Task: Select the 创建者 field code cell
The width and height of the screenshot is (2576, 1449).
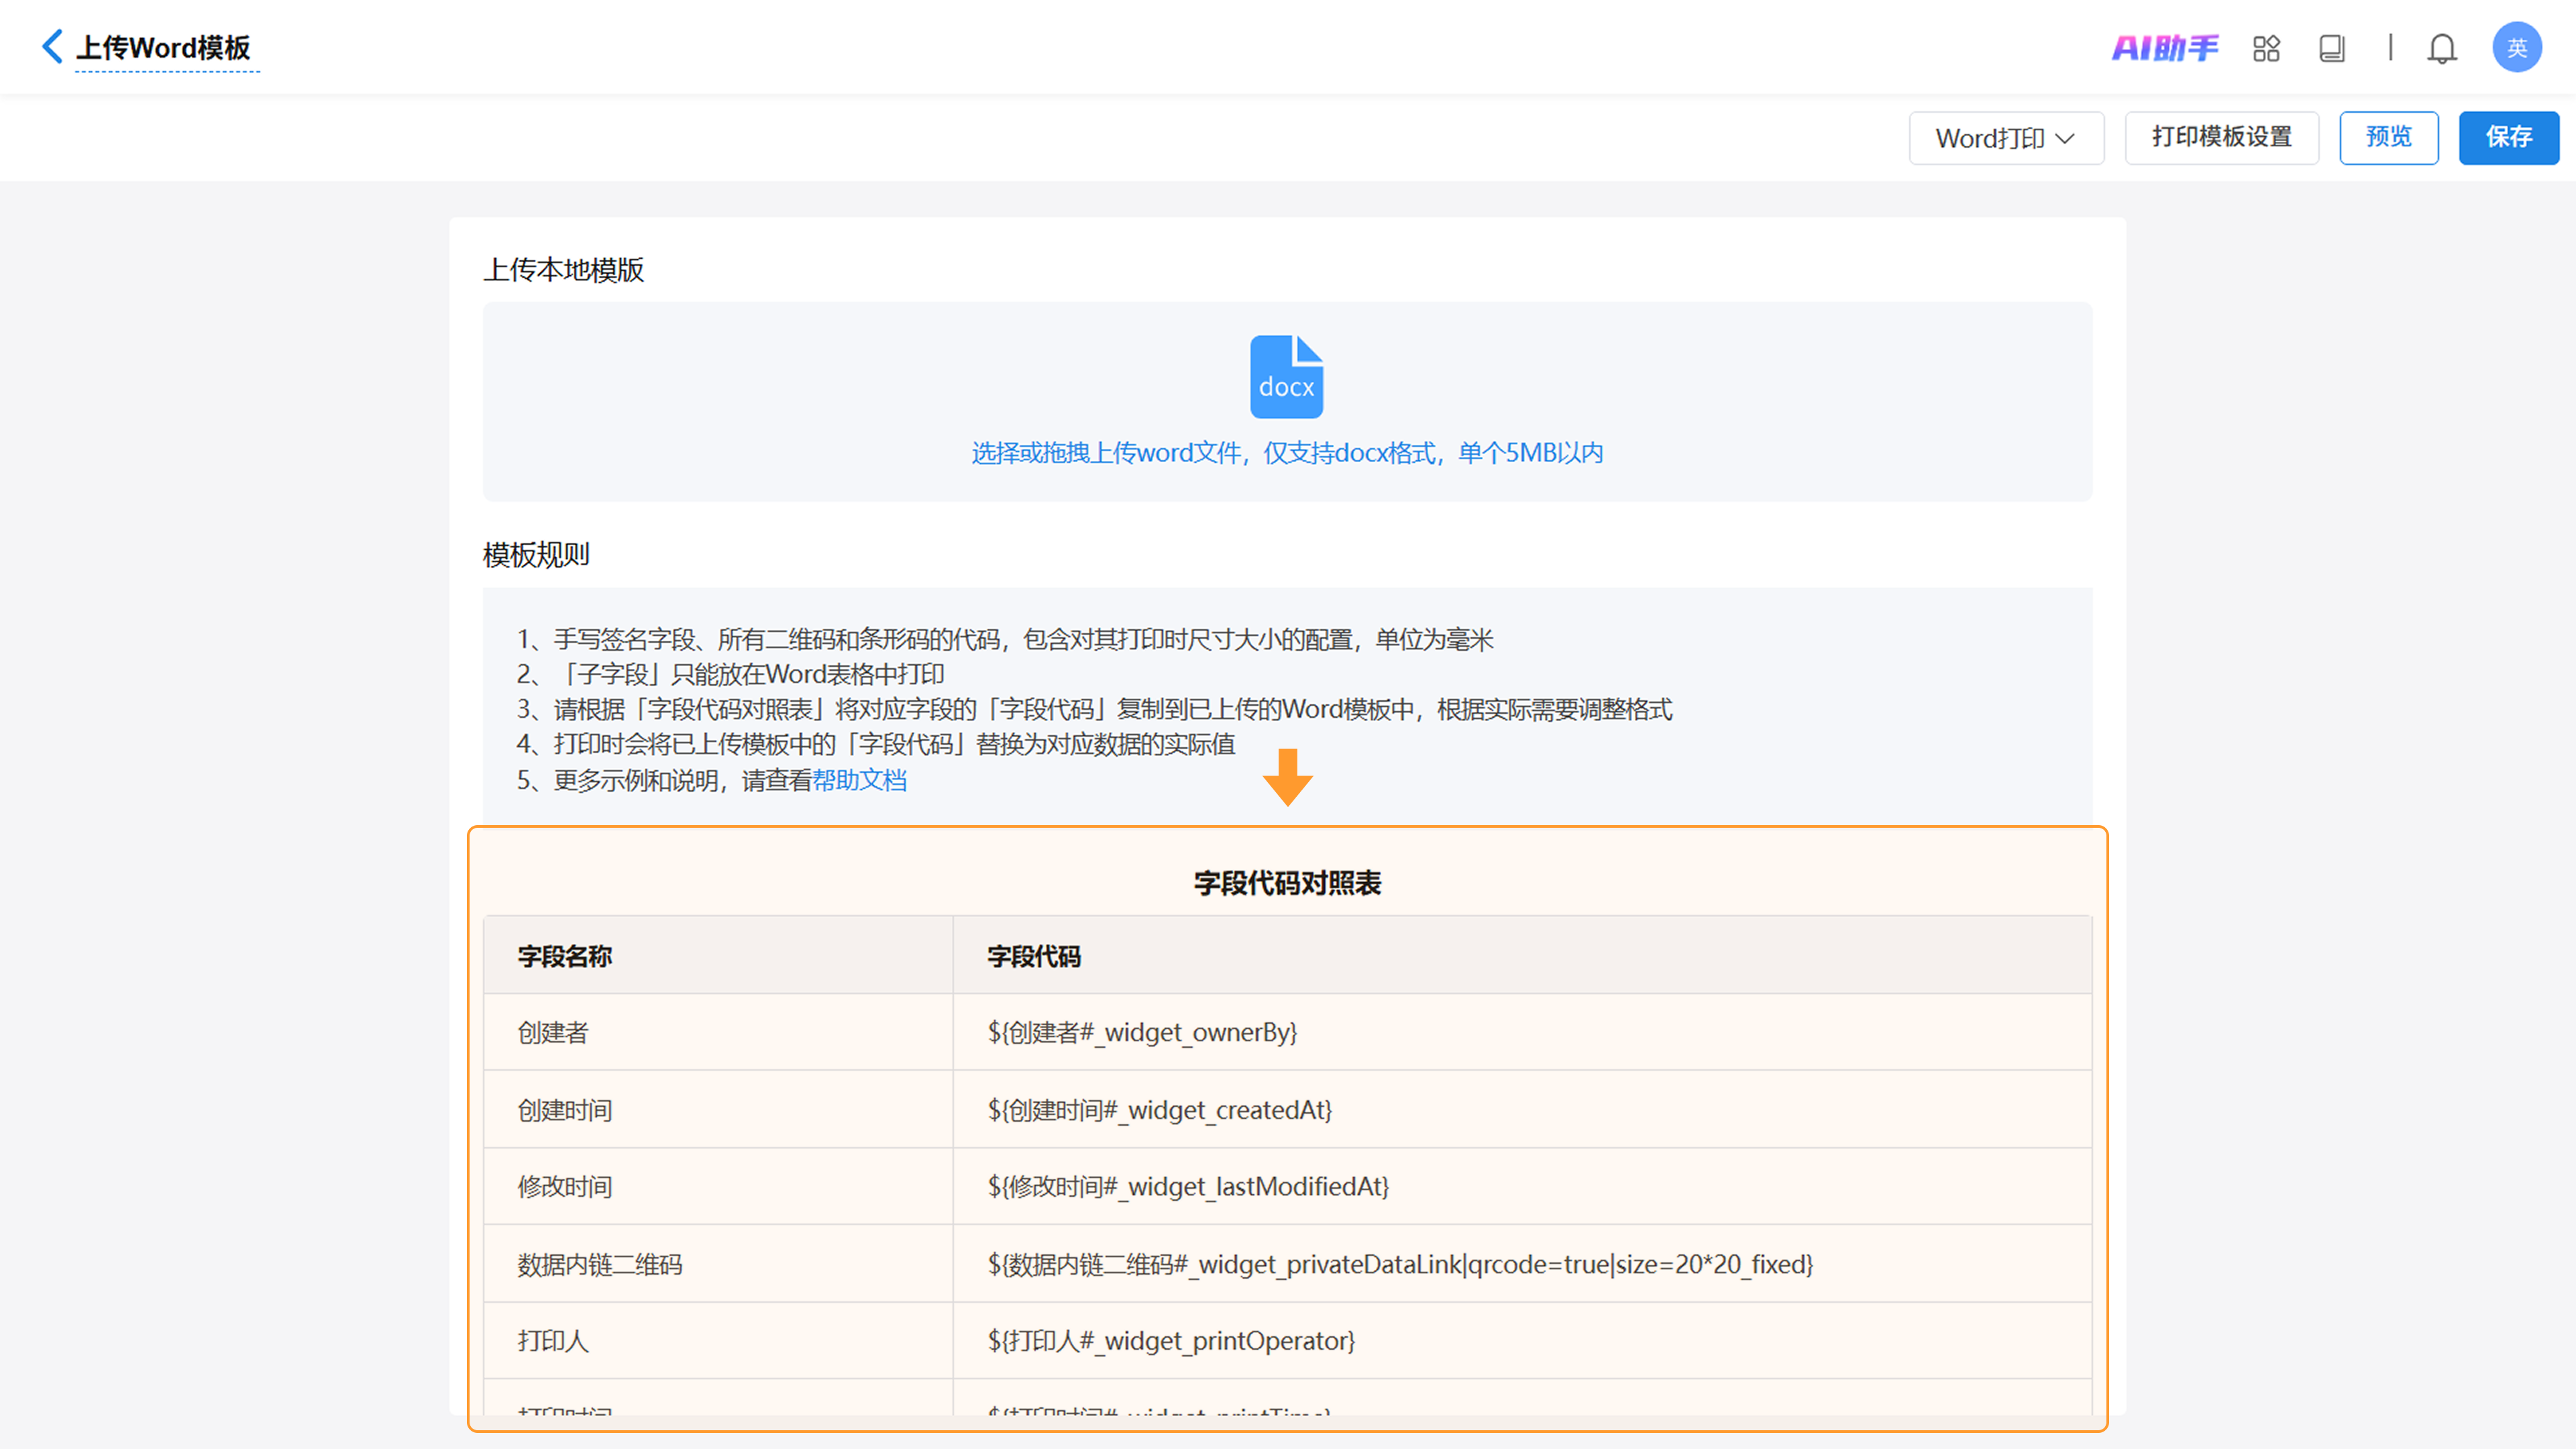Action: coord(1142,1032)
